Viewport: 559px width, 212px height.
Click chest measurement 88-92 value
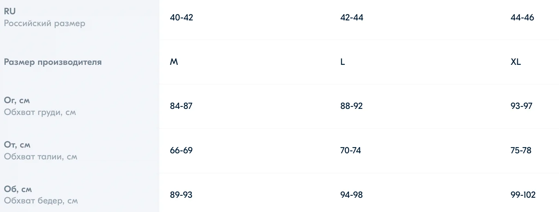[351, 106]
